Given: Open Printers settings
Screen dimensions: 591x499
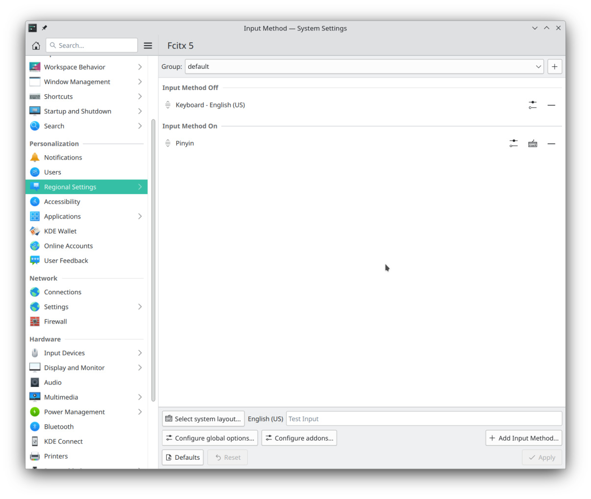Looking at the screenshot, I should (86, 456).
